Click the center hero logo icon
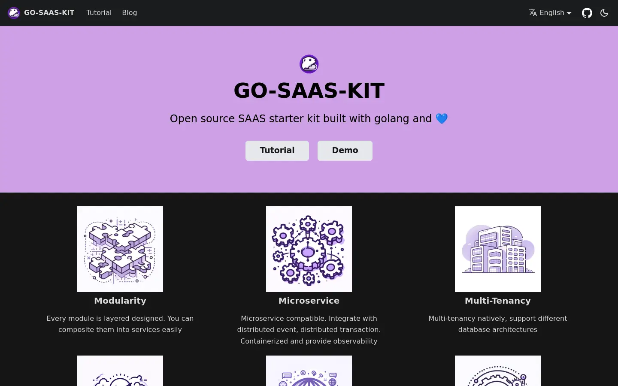618x386 pixels. coord(309,64)
